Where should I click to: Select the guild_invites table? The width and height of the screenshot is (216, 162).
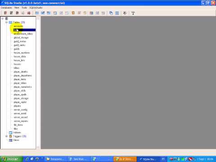tap(20, 41)
